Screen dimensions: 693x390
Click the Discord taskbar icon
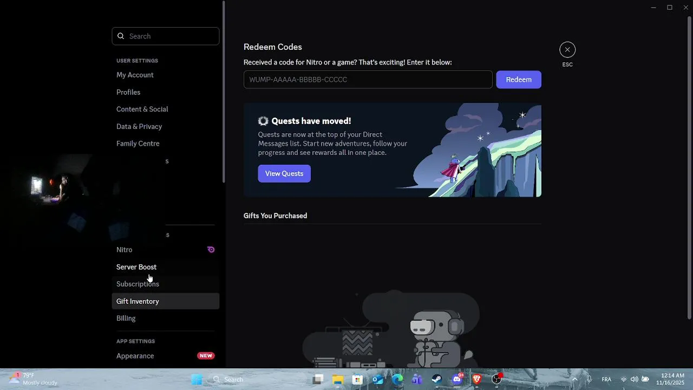(457, 380)
